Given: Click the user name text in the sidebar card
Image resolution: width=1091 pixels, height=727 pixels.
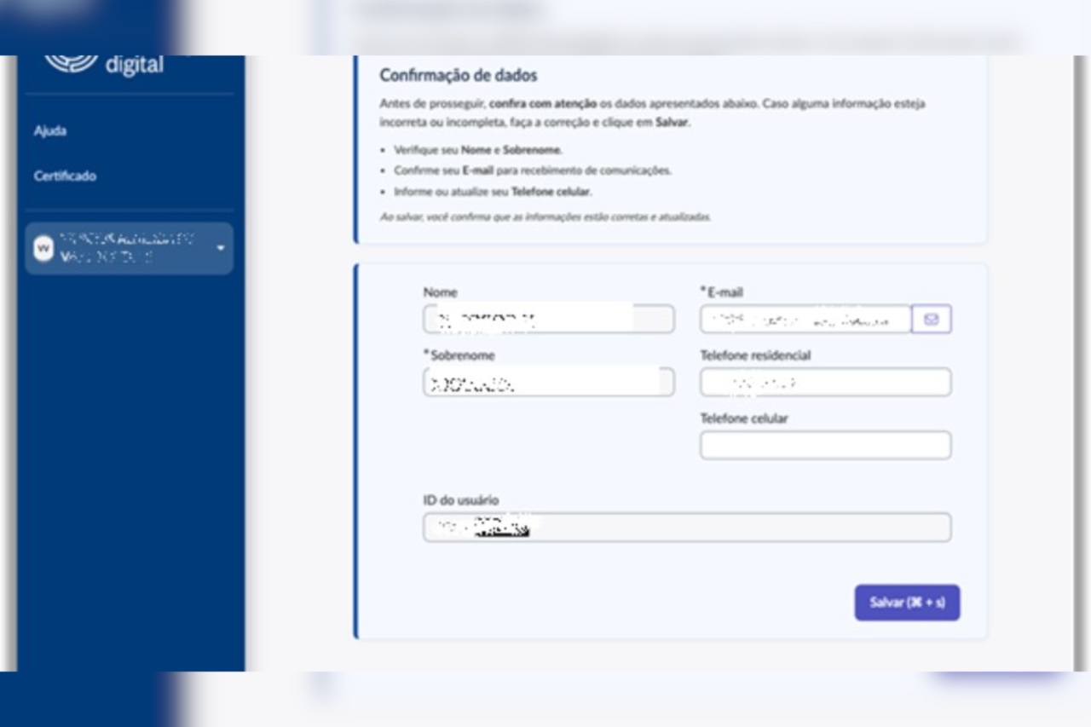Looking at the screenshot, I should point(128,243).
